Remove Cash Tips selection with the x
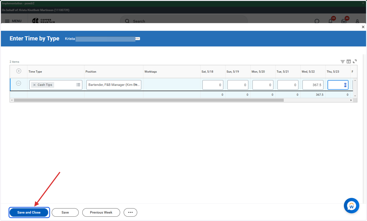This screenshot has height=221, width=367. pyautogui.click(x=34, y=85)
